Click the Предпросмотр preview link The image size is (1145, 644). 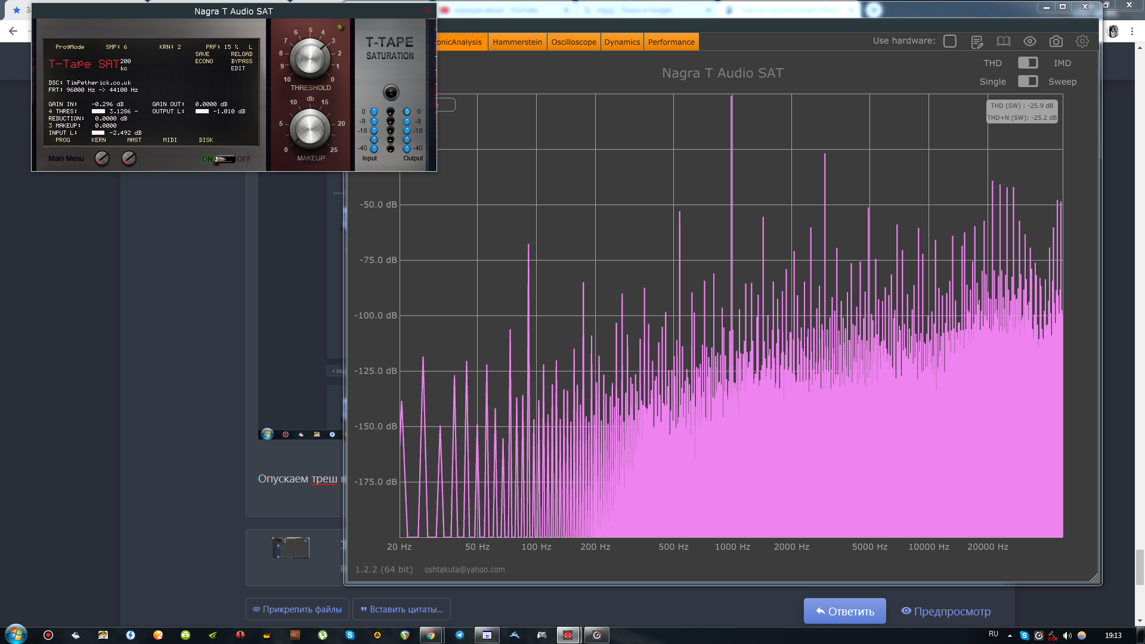(946, 611)
